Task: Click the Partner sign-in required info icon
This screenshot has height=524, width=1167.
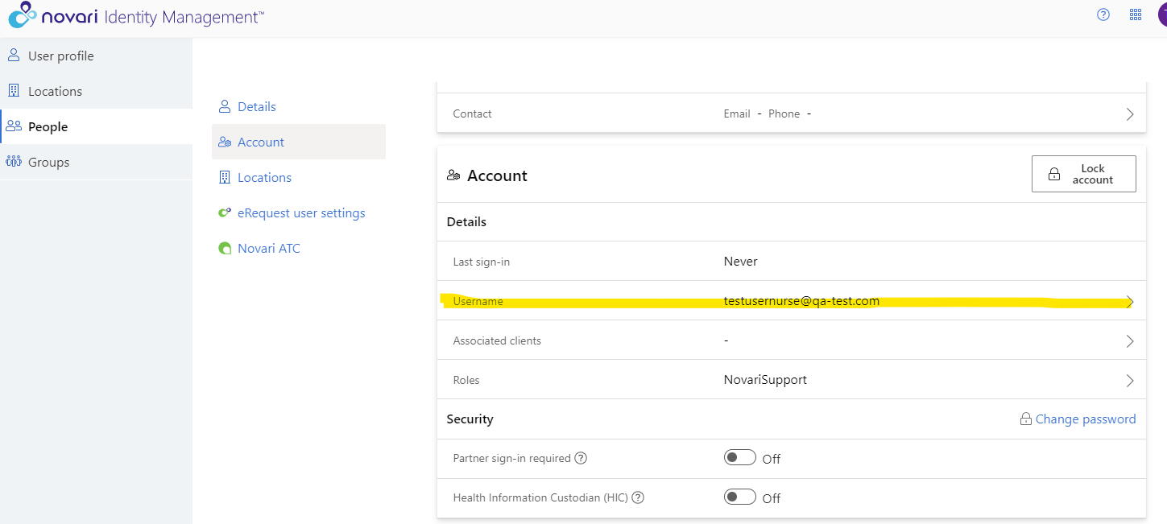Action: 581,458
